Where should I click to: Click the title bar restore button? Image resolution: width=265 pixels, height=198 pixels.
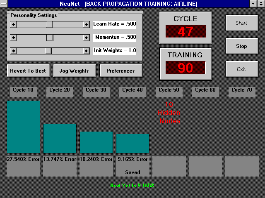(x=261, y=4)
